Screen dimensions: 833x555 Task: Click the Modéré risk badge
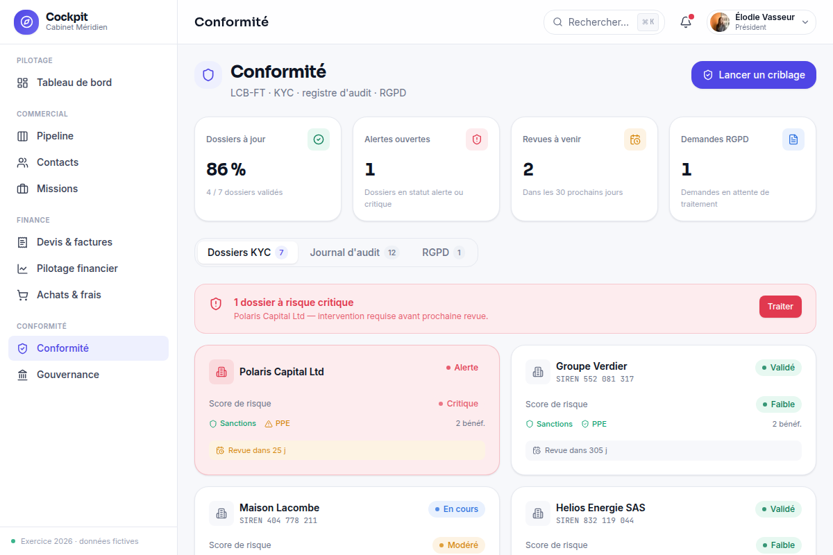tap(459, 545)
